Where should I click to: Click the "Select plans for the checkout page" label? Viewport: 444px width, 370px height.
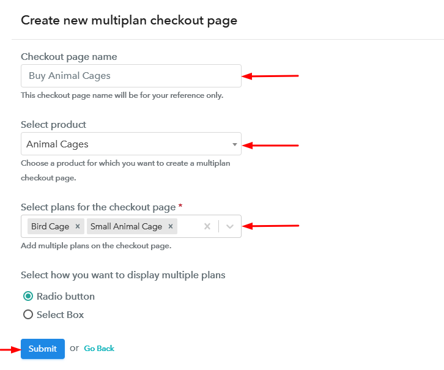click(98, 207)
